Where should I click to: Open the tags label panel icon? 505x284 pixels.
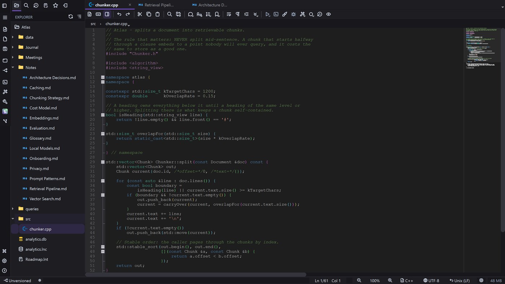[x=65, y=5]
